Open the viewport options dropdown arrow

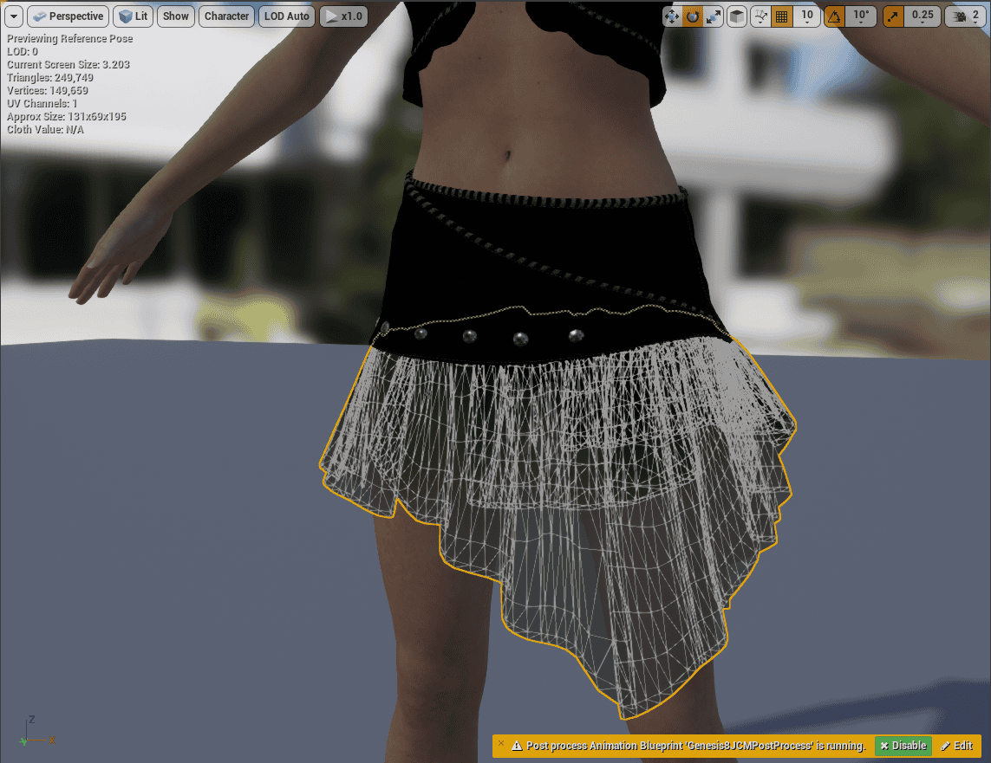13,16
